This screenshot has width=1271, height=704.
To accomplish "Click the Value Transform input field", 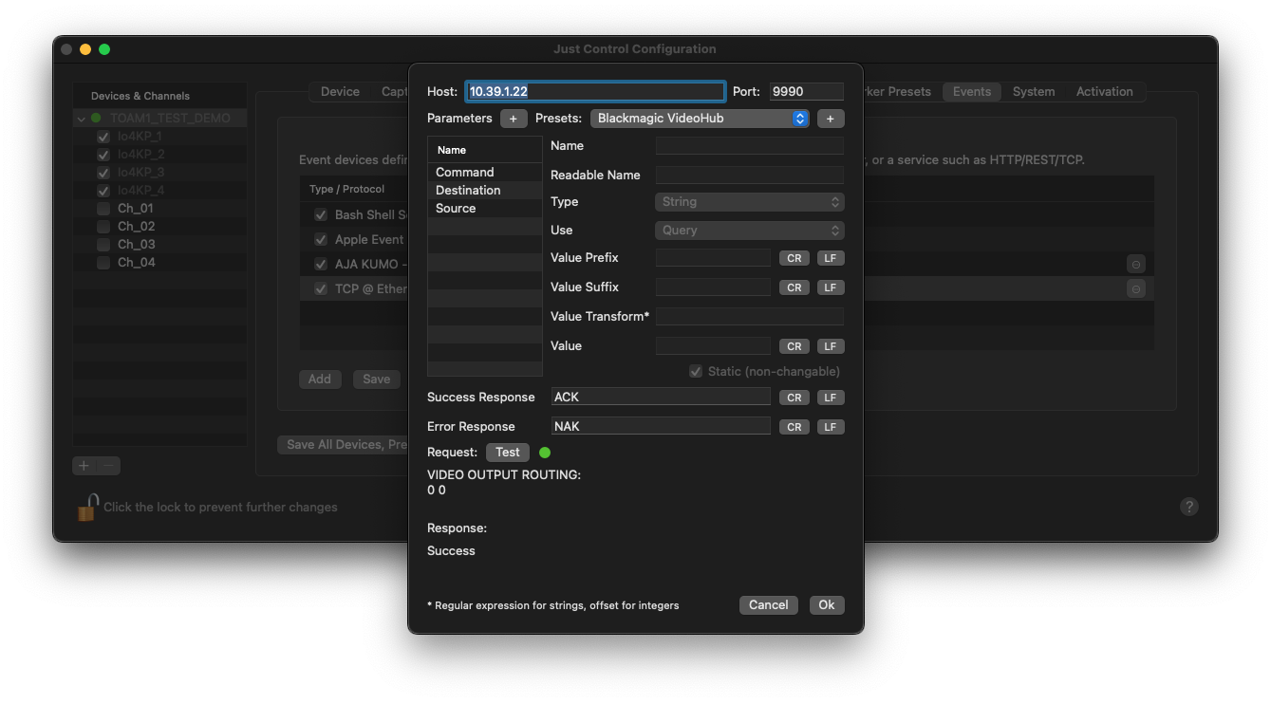I will tap(749, 317).
